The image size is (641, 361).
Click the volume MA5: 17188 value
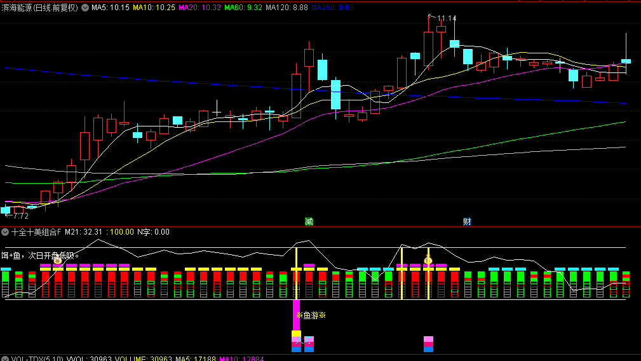(196, 358)
